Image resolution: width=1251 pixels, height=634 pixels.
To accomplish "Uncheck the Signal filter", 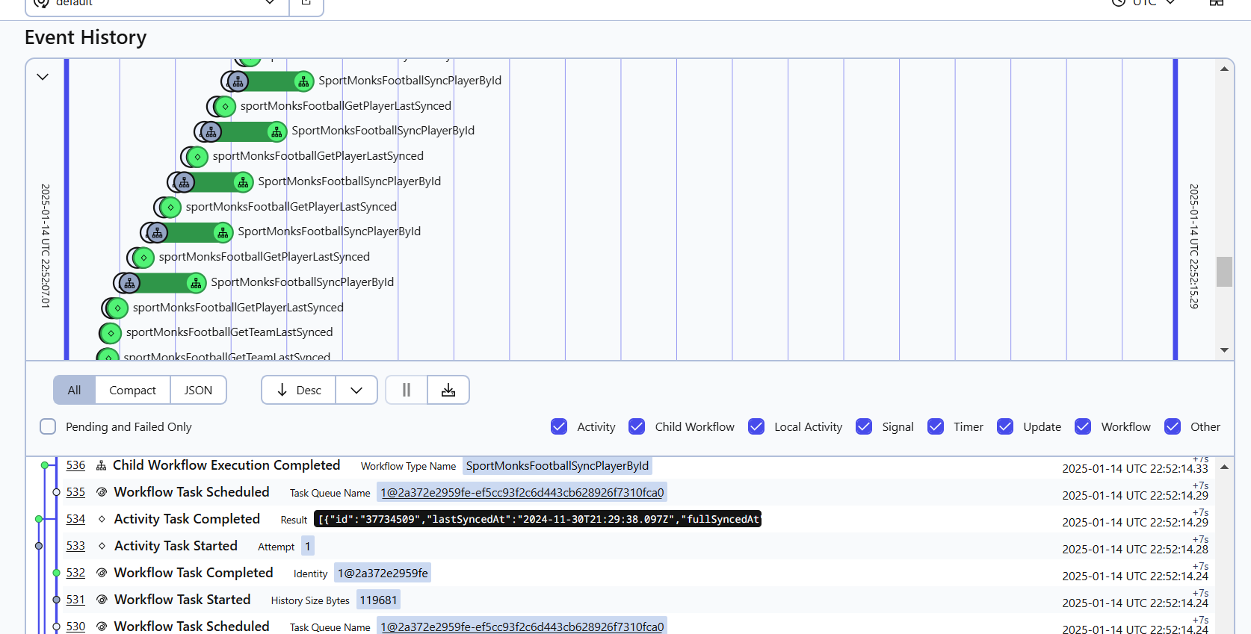I will tap(864, 426).
